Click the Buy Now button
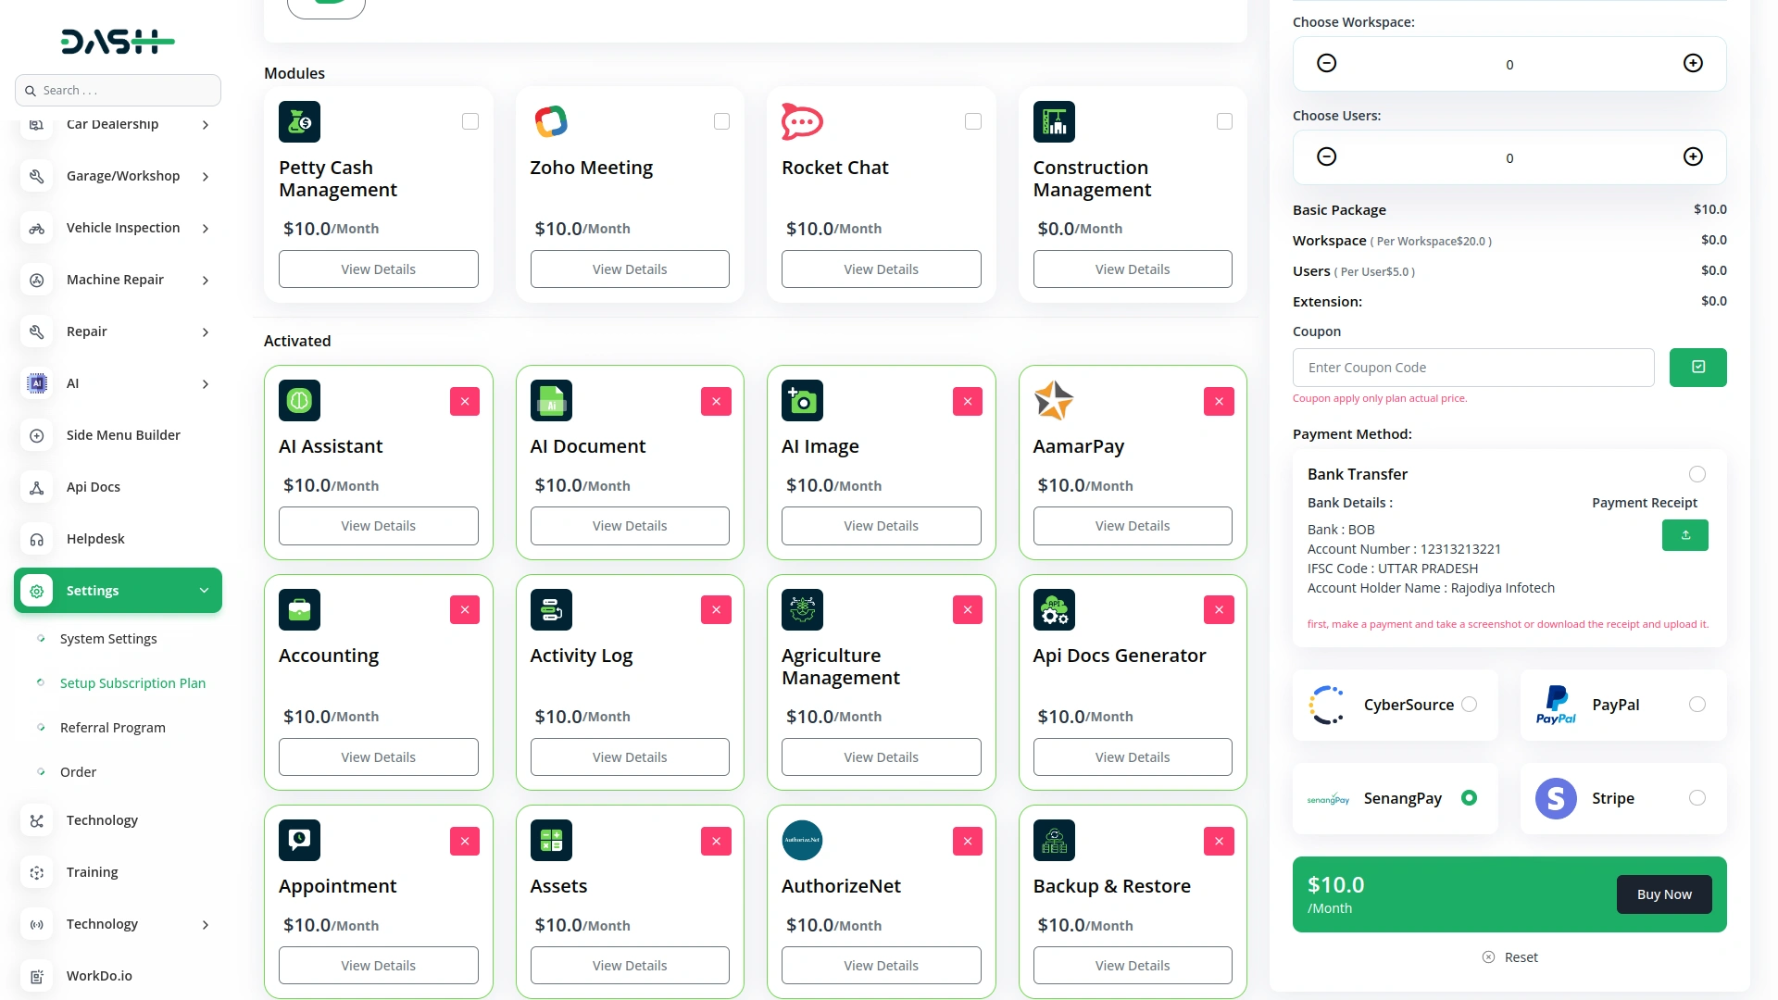Image resolution: width=1778 pixels, height=1000 pixels. [x=1663, y=894]
